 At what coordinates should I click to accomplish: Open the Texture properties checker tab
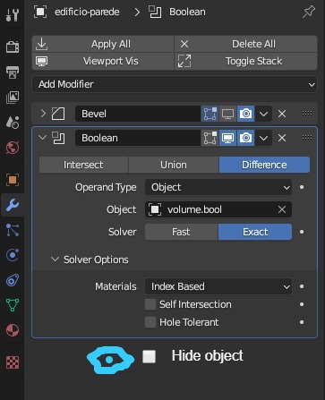pyautogui.click(x=13, y=362)
